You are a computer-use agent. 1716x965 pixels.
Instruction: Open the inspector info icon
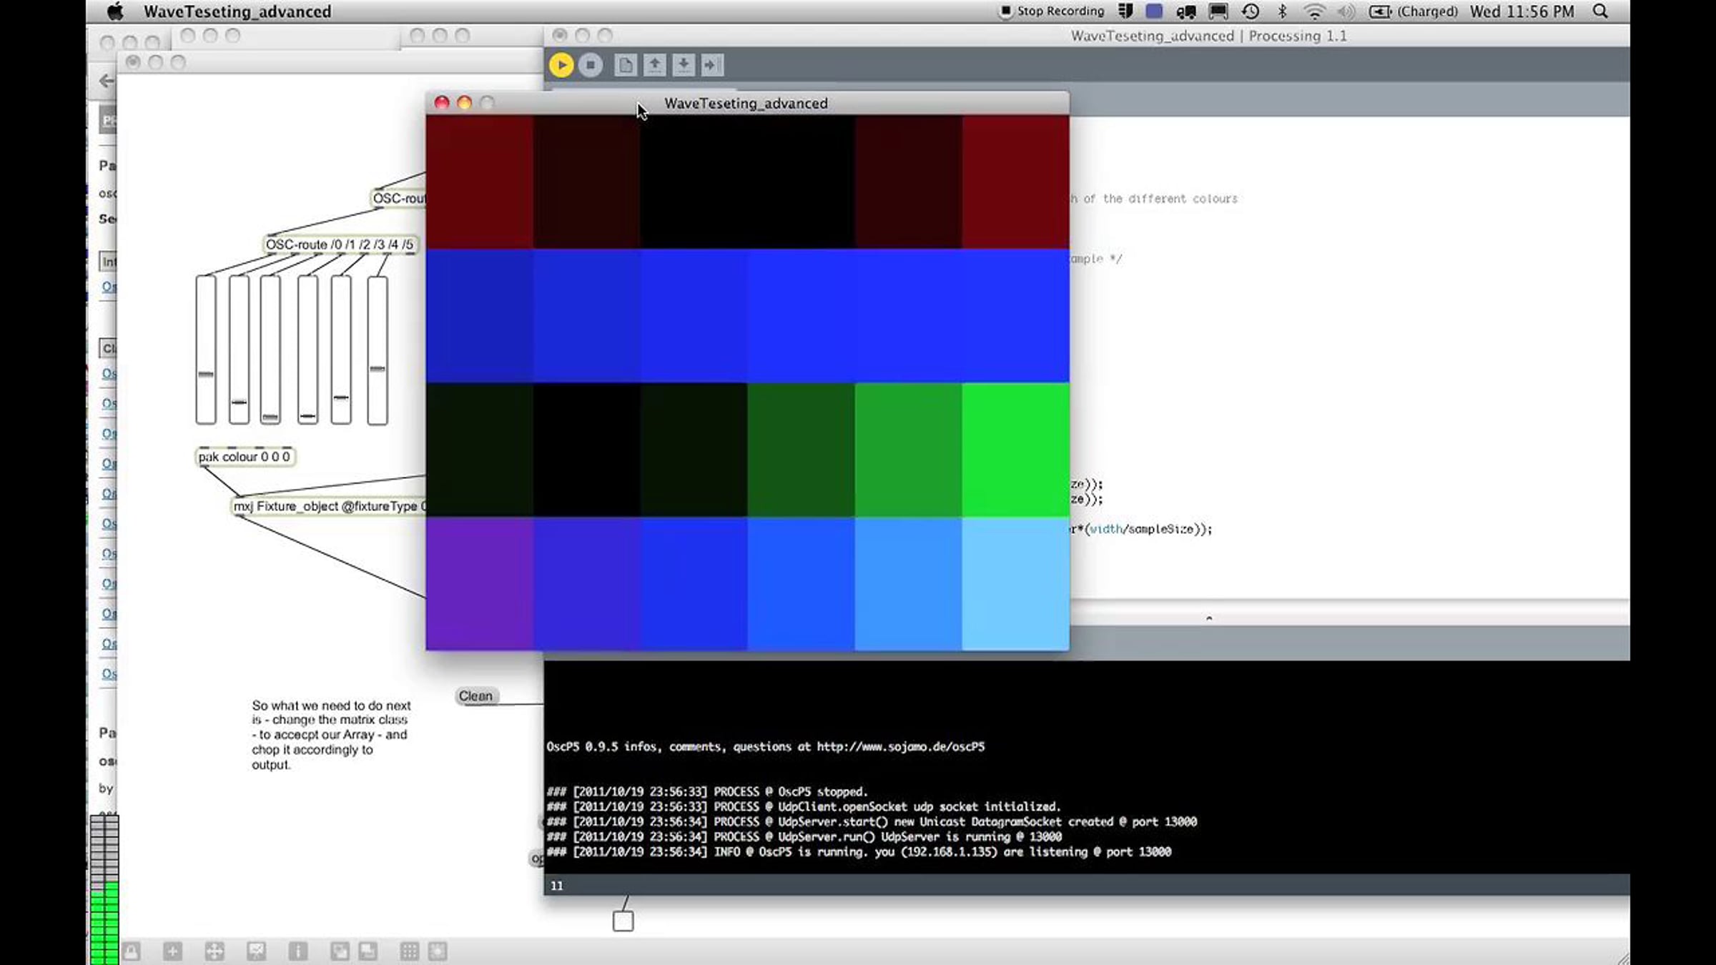pyautogui.click(x=298, y=951)
